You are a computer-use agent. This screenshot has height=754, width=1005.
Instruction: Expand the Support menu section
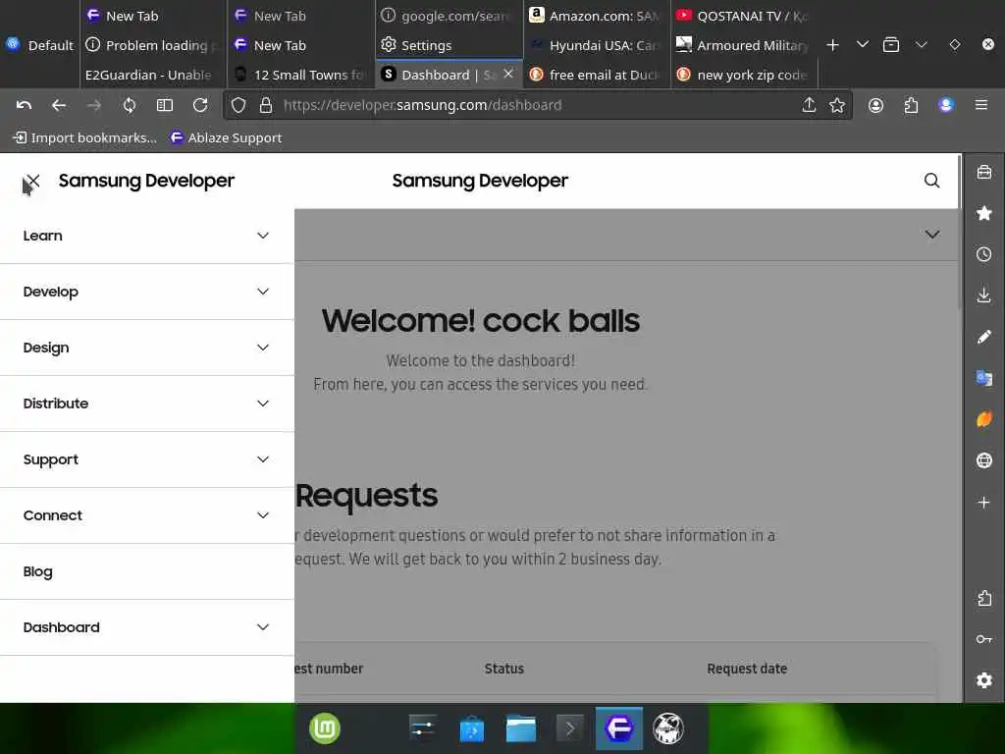pyautogui.click(x=147, y=459)
